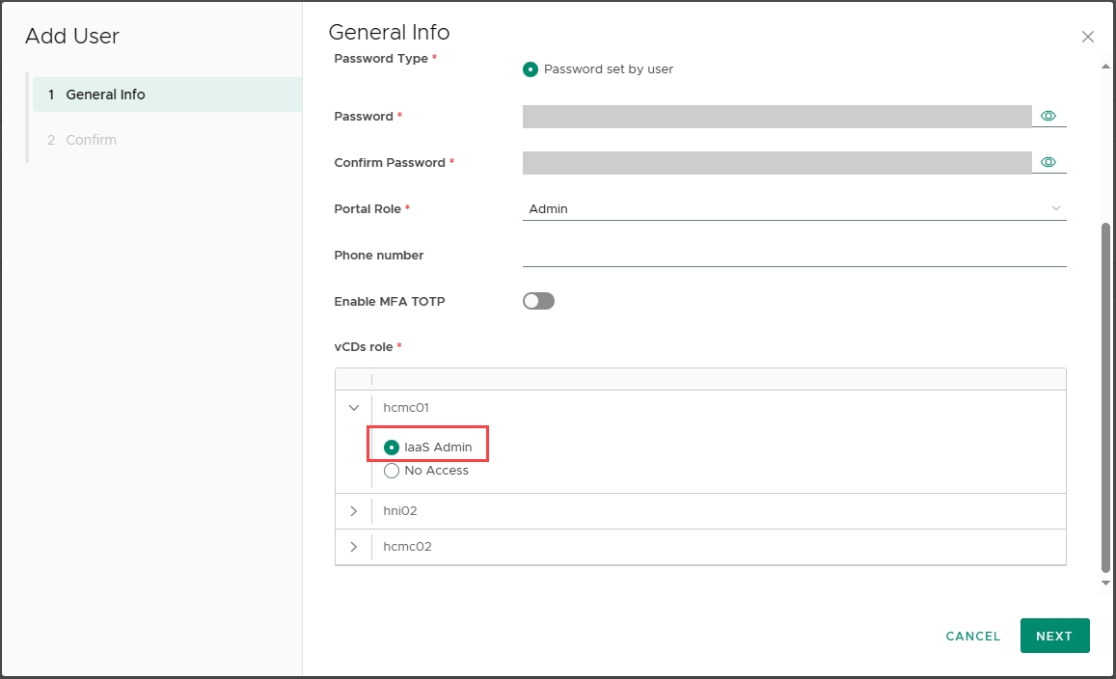Collapse the hcmc01 vCD row

pos(354,408)
